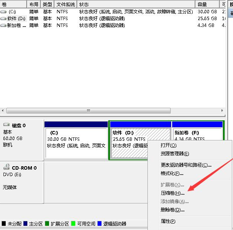Sort by the 文件系统 column header
This screenshot has height=230, width=233.
click(65, 4)
